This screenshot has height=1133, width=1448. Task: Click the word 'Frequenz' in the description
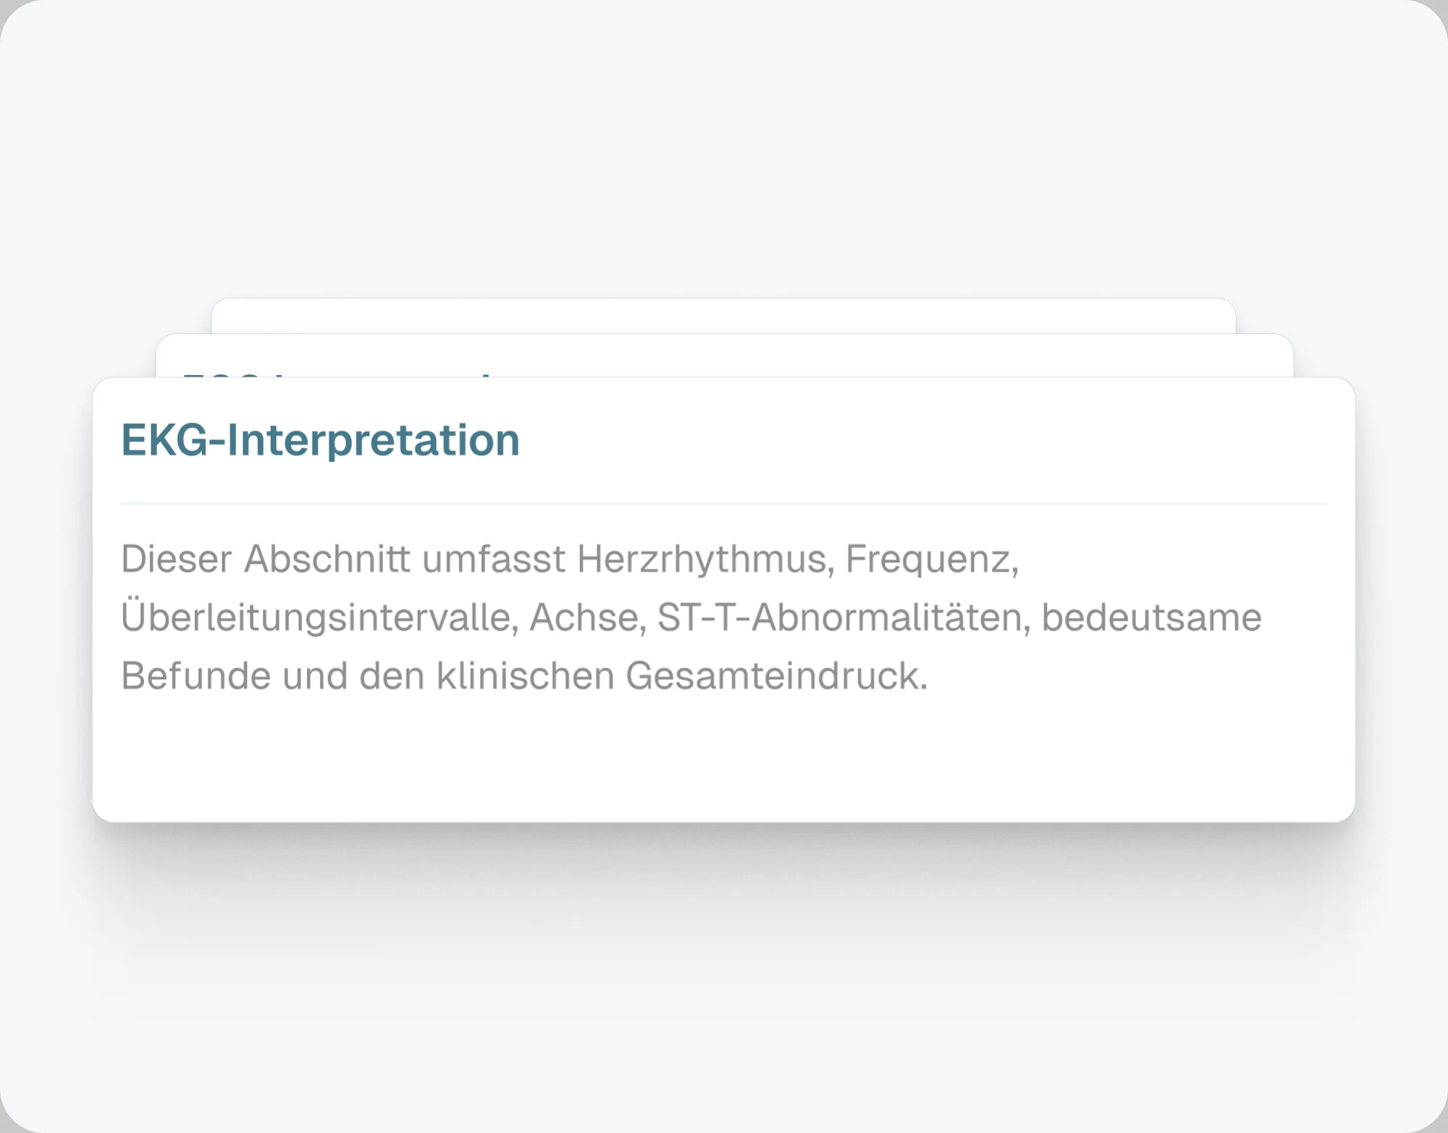(932, 560)
